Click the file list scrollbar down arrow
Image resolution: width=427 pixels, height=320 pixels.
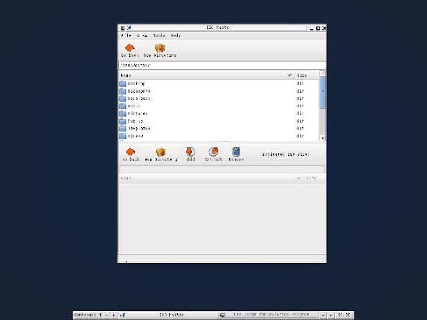[322, 138]
